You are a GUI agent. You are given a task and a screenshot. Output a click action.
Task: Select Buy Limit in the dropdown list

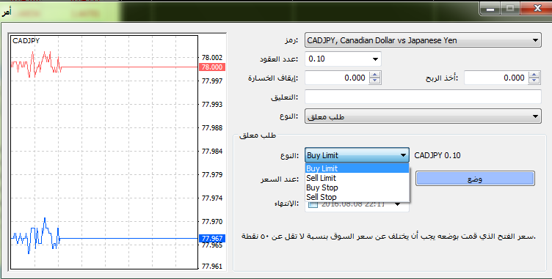coord(357,168)
